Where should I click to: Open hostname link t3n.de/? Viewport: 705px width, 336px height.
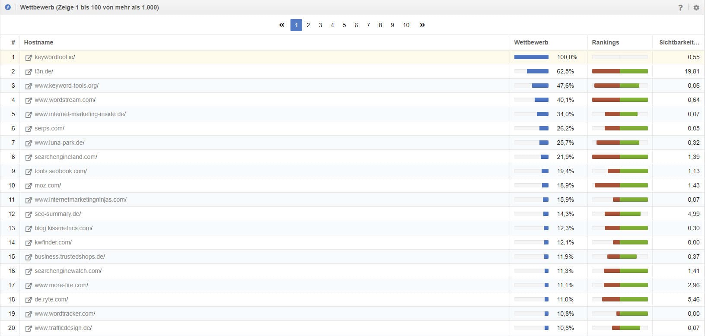44,71
